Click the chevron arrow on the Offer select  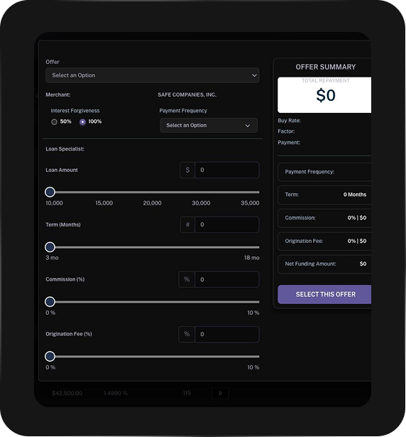click(254, 75)
